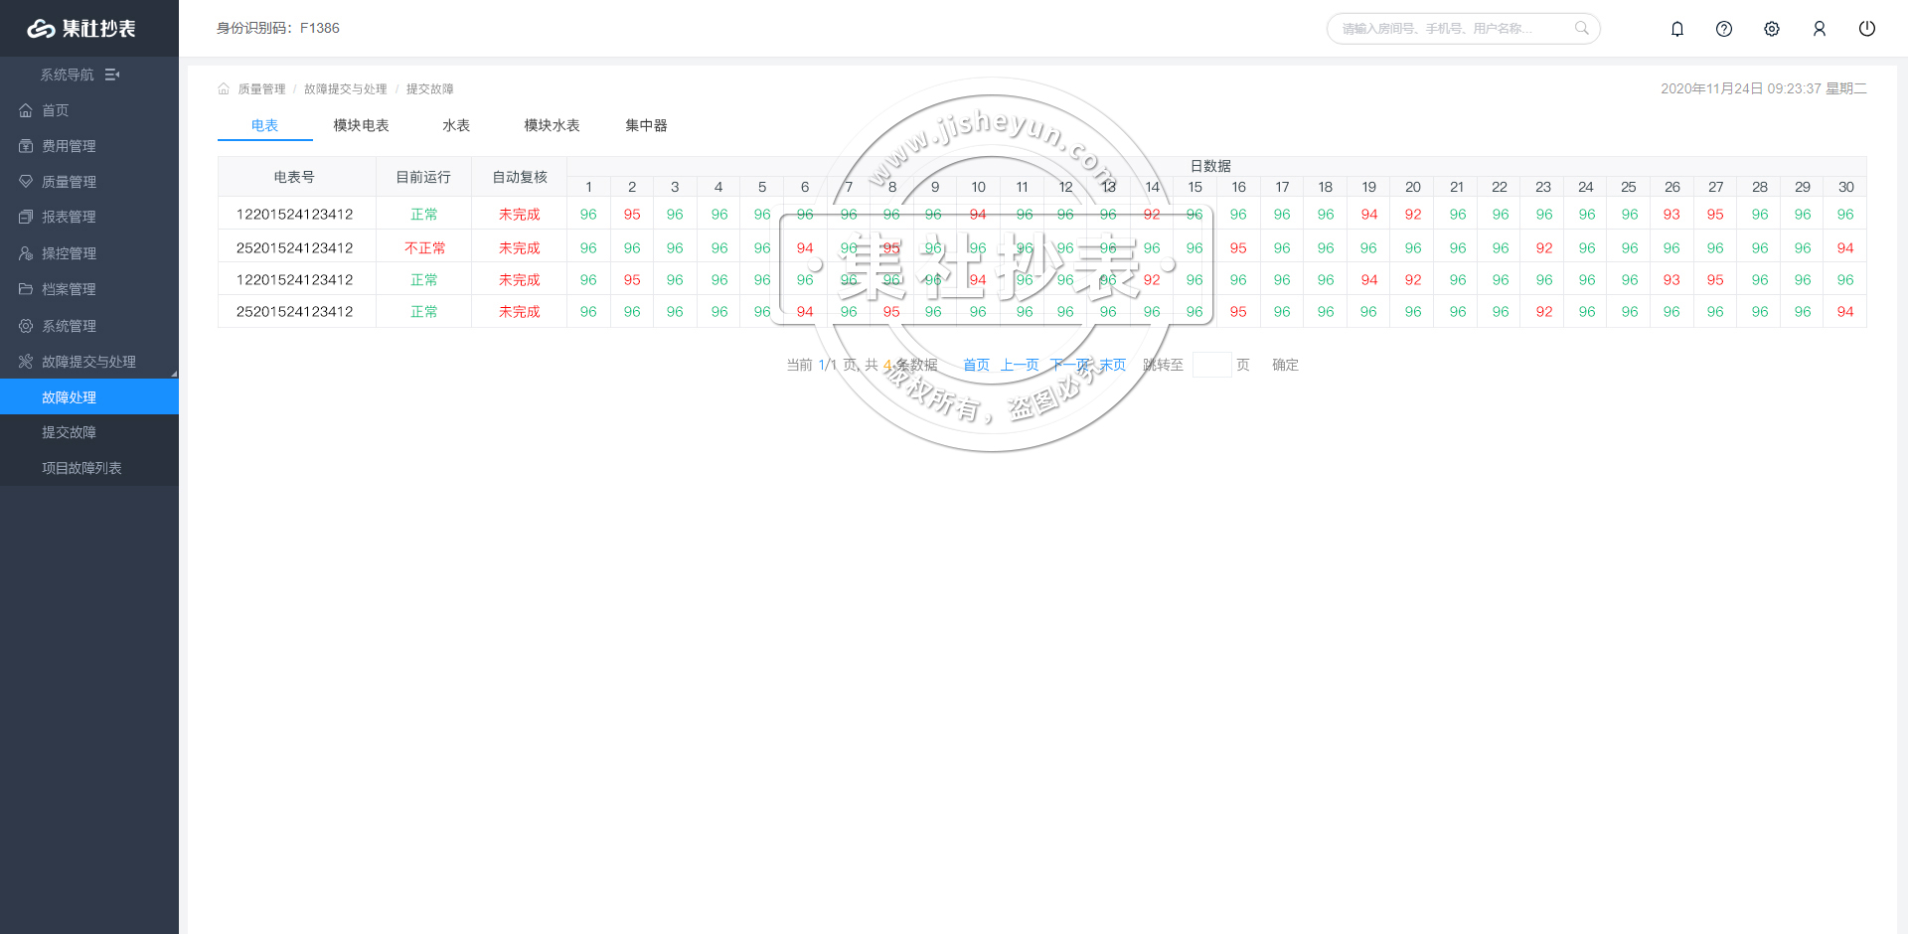1908x934 pixels.
Task: Expand the 质量管理 sidebar menu
Action: (69, 182)
